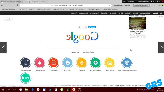Image resolution: width=164 pixels, height=92 pixels.
Task: Expand translation options dropdown arrow
Action: pyautogui.click(x=151, y=5)
